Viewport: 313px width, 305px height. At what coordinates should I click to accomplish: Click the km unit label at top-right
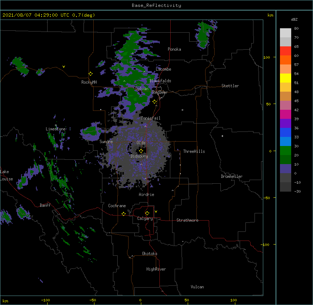(270, 15)
